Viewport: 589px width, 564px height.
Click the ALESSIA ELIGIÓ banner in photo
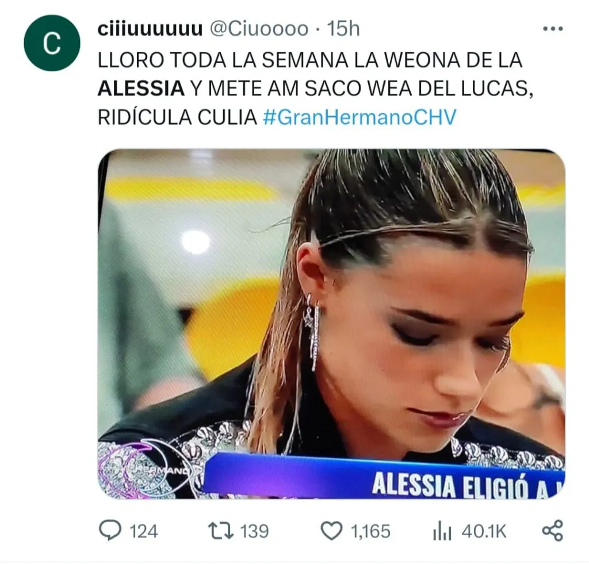(384, 477)
